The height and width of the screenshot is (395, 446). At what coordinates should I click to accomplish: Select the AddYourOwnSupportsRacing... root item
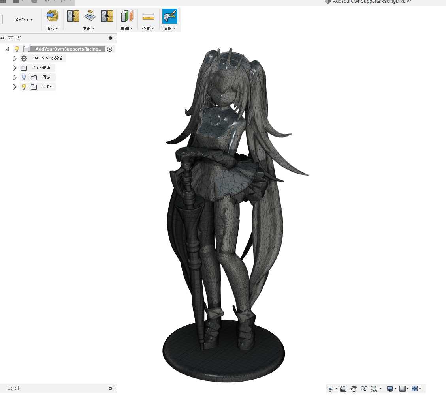point(68,49)
